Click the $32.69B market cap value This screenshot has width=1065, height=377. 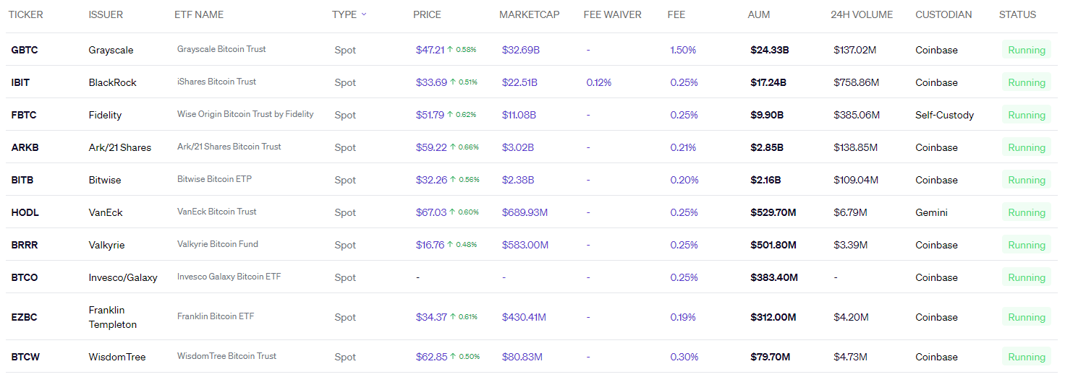pos(520,50)
